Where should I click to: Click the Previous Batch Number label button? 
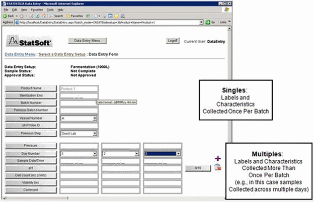31,110
